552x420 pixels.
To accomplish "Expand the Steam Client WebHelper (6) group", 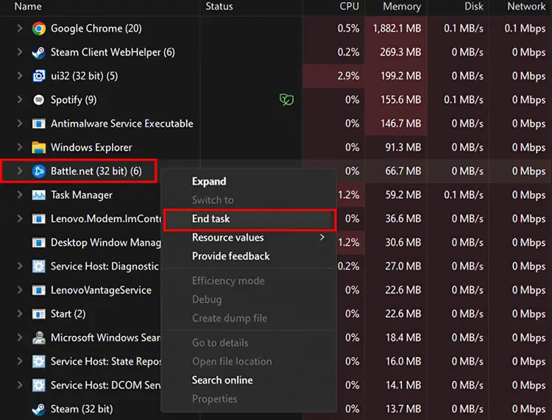I will click(x=20, y=52).
